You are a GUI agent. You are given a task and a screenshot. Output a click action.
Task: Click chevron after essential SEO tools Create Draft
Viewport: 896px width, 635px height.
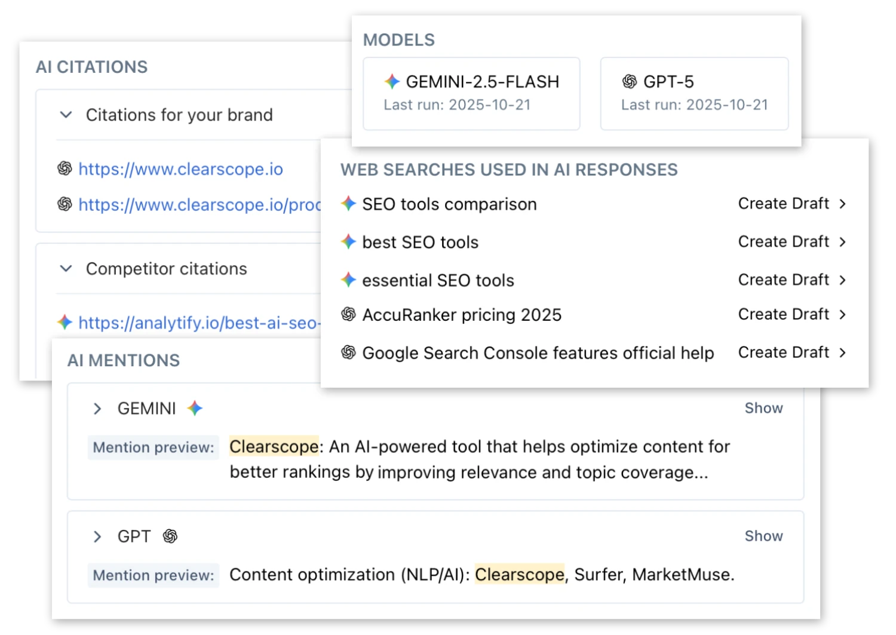(843, 280)
